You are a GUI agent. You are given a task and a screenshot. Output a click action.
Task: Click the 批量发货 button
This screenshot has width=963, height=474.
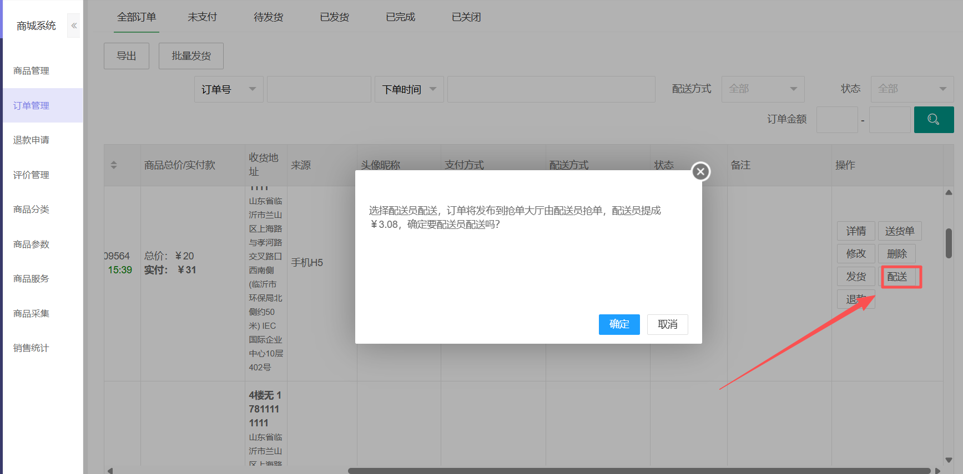pyautogui.click(x=191, y=56)
